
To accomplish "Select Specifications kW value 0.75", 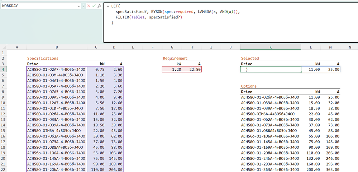I will [96, 69].
